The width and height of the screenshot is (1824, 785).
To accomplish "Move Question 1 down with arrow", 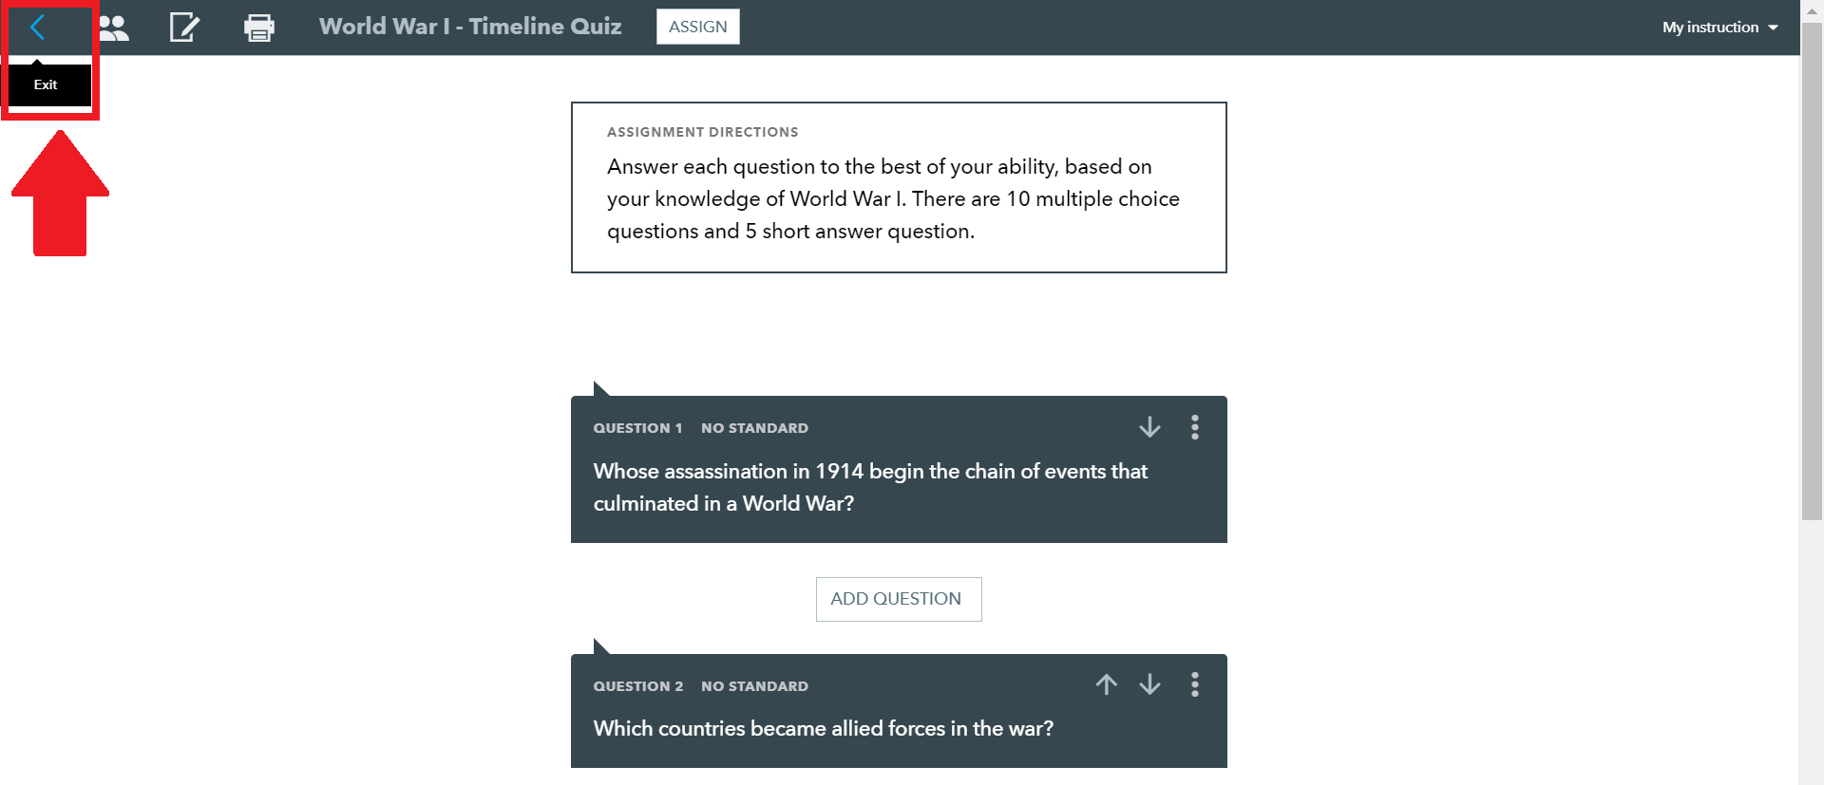I will coord(1149,427).
